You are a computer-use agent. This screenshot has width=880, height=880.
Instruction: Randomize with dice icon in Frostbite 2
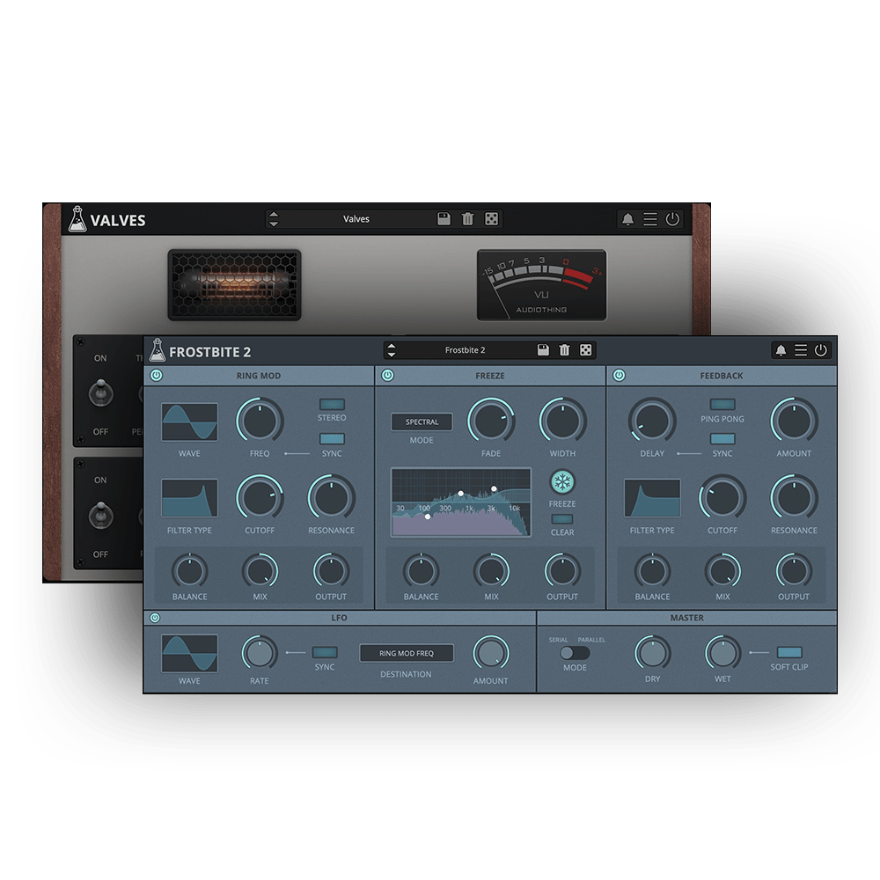(585, 350)
